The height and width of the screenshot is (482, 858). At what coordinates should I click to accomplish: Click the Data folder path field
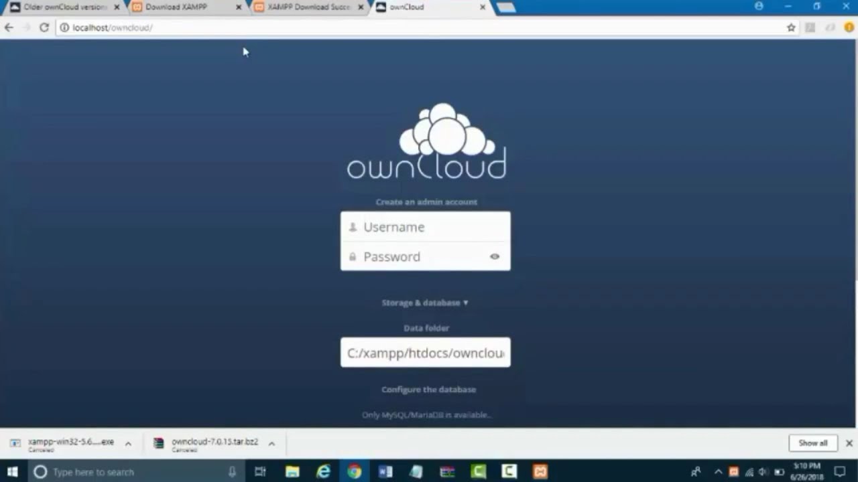coord(426,353)
